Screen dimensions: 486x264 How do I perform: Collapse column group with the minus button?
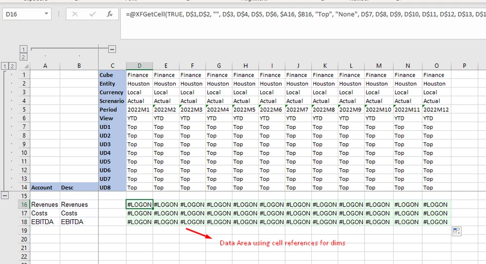112,49
